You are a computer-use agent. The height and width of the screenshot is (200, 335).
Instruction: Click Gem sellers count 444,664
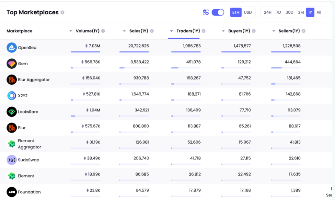pos(292,62)
